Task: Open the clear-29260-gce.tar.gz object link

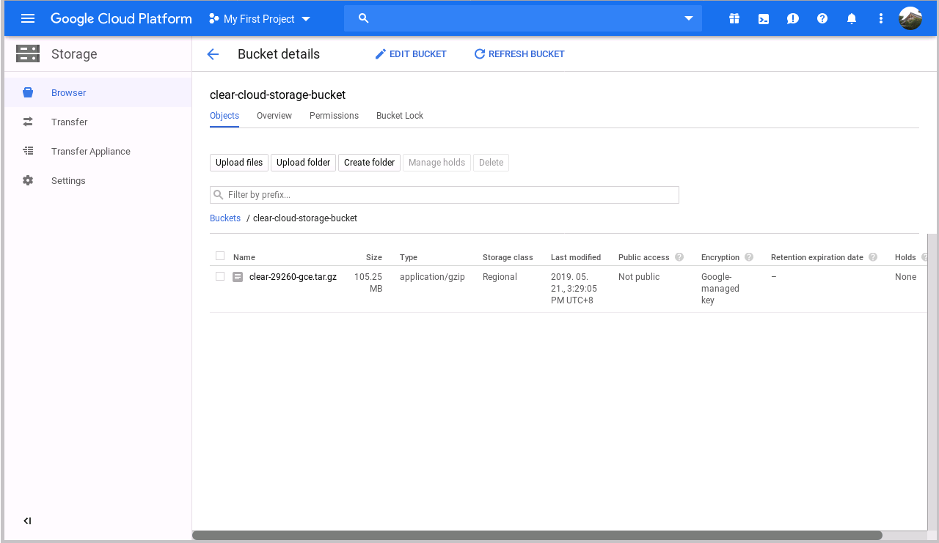Action: coord(293,277)
